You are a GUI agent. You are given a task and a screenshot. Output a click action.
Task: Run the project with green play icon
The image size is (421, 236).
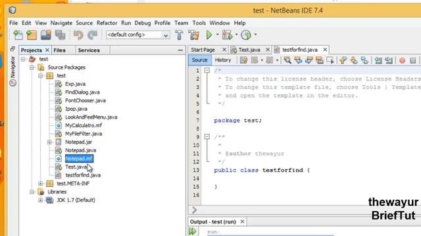[209, 35]
